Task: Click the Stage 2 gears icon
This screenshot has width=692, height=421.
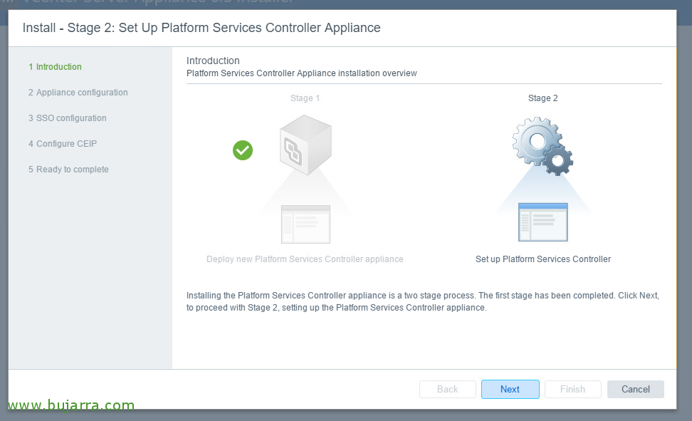Action: [542, 146]
